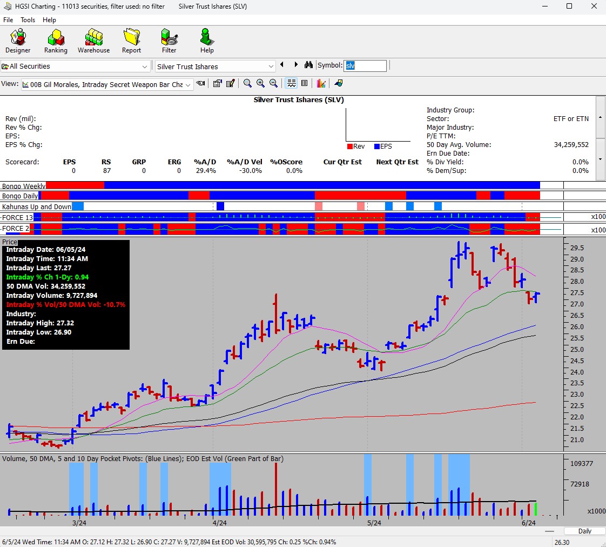The width and height of the screenshot is (606, 547).
Task: Click edit view pencil icon
Action: click(230, 83)
